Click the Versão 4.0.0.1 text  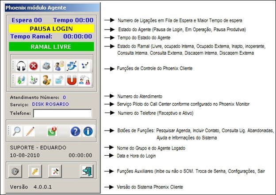pyautogui.click(x=31, y=187)
